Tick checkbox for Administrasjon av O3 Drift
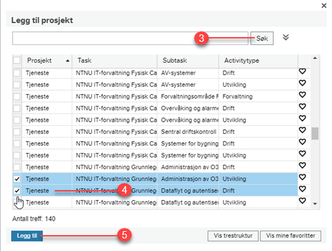 [17, 167]
